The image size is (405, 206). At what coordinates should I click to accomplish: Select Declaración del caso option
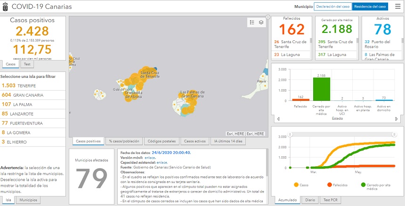point(332,7)
